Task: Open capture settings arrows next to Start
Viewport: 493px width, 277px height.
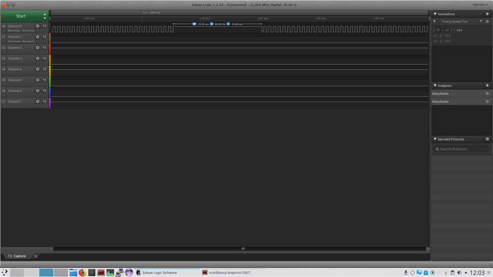Action: (x=45, y=16)
